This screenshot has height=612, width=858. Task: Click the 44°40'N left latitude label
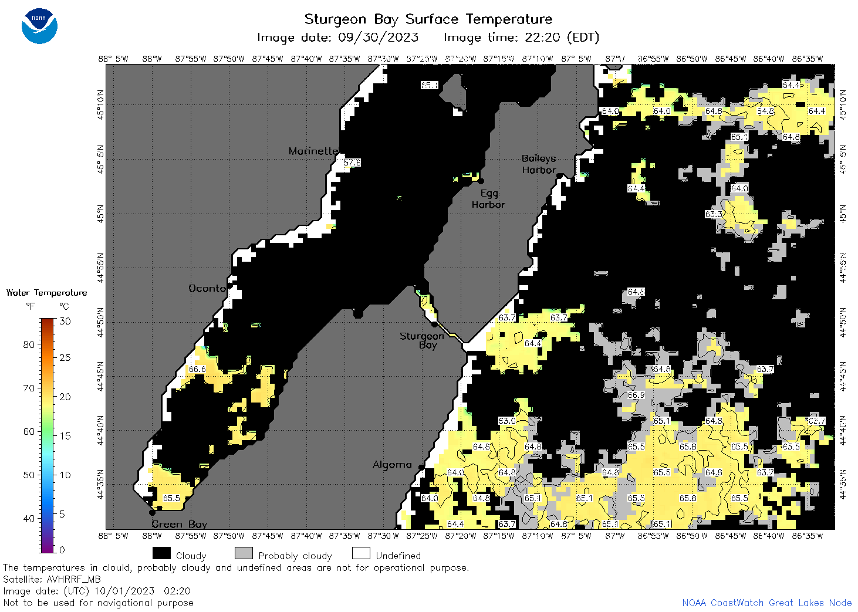[x=100, y=430]
